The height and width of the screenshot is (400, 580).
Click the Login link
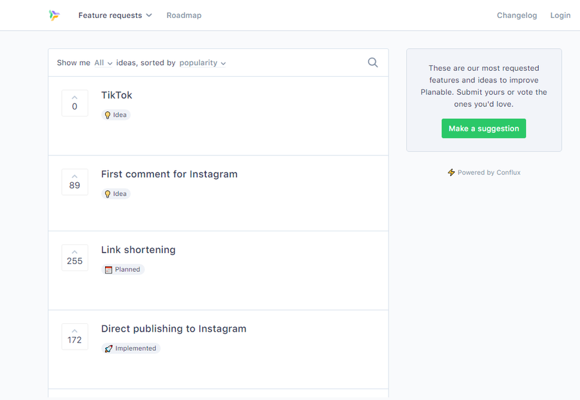560,15
